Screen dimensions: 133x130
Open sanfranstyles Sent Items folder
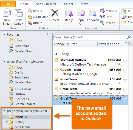pos(19,77)
